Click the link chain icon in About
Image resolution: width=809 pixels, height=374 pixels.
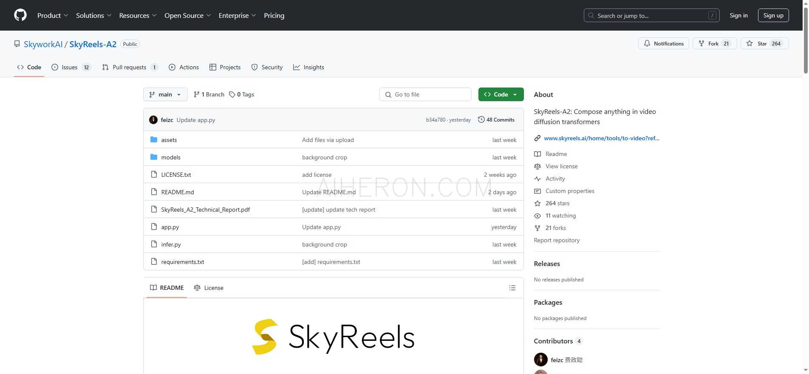point(537,138)
